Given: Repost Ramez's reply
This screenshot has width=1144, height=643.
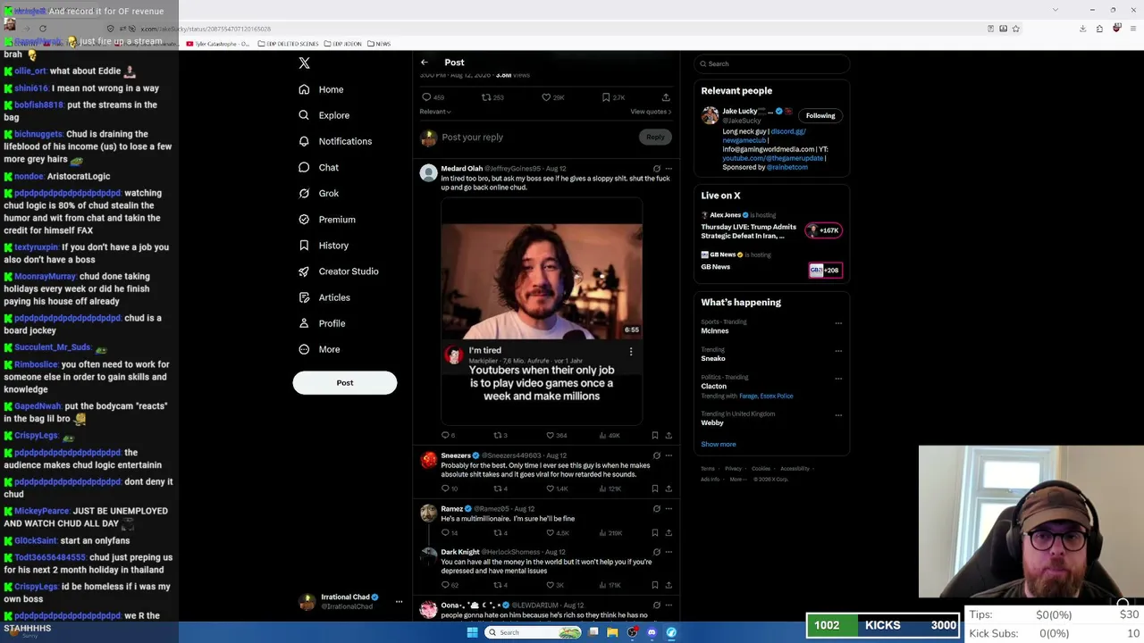Looking at the screenshot, I should click(498, 533).
